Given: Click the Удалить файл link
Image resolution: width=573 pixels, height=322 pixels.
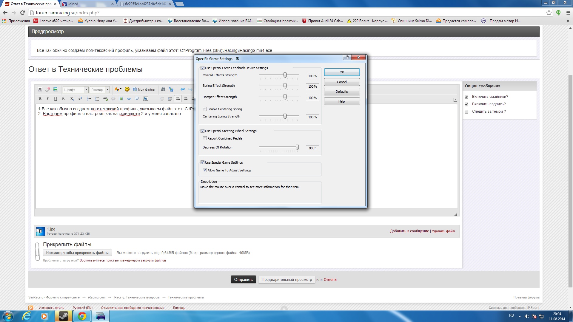Looking at the screenshot, I should (443, 231).
